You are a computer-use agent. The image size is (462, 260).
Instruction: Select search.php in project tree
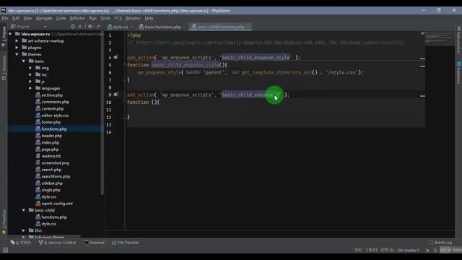[51, 170]
